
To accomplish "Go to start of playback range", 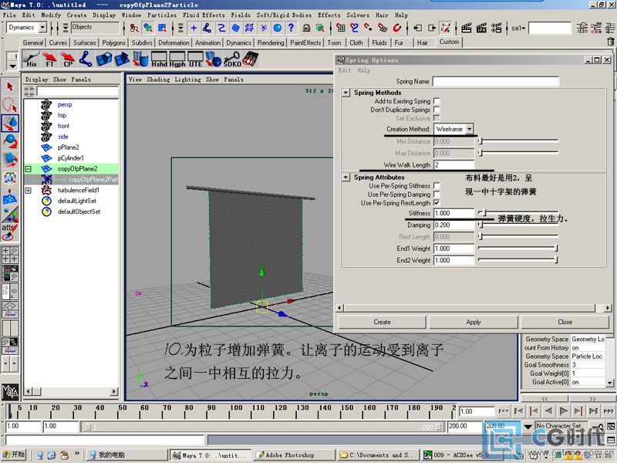I will (504, 411).
